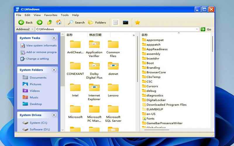Go up one folder level icon
Image resolution: width=234 pixels, height=146 pixels.
50,22
